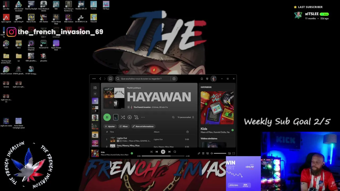
Task: Open the Spotify miniplayer
Action: (229, 153)
